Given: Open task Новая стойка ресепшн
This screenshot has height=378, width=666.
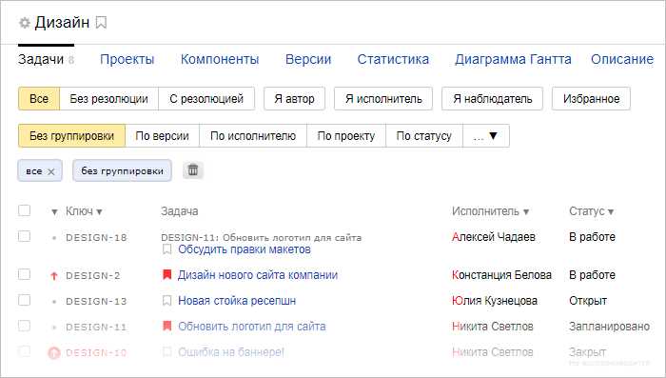Looking at the screenshot, I should [x=237, y=301].
